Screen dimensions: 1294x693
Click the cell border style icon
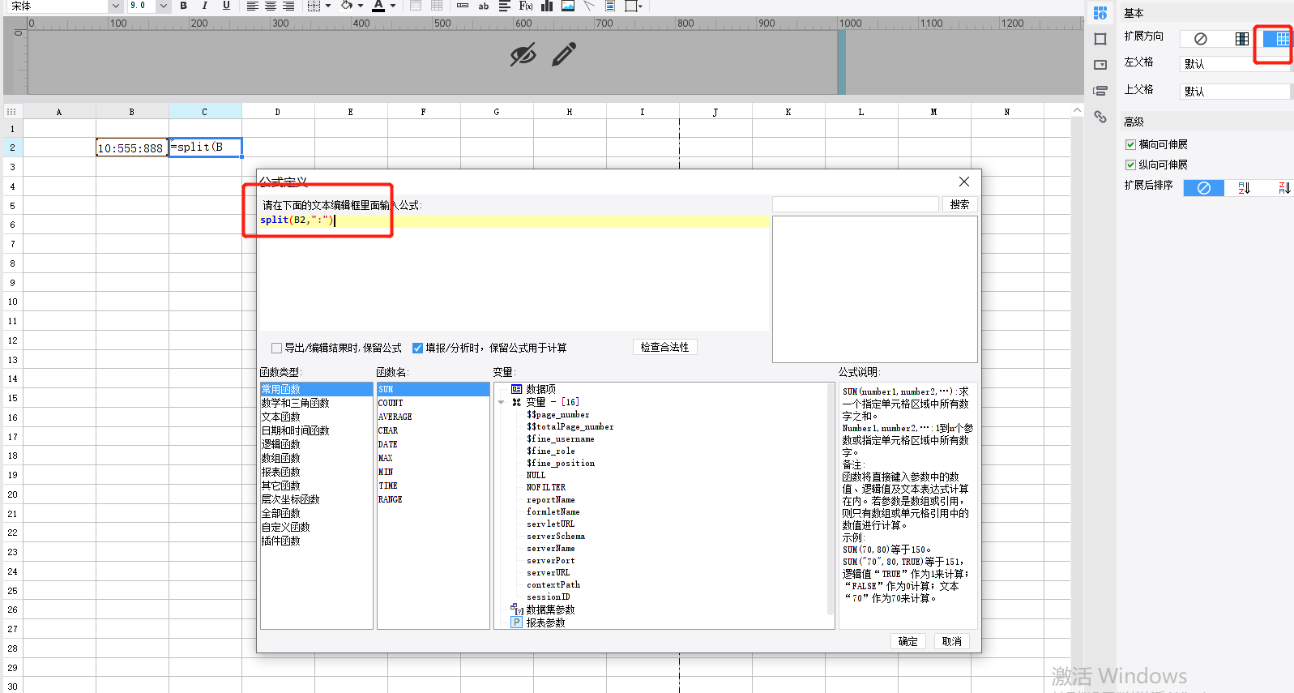coord(314,6)
